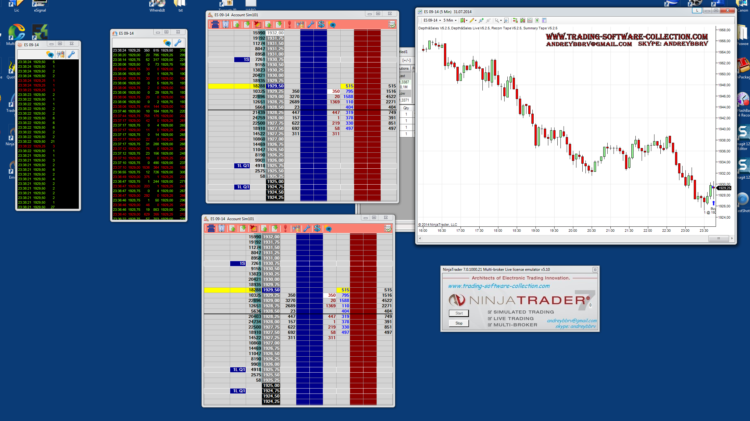Open the Data Series candlestick icon
The width and height of the screenshot is (750, 421).
523,20
